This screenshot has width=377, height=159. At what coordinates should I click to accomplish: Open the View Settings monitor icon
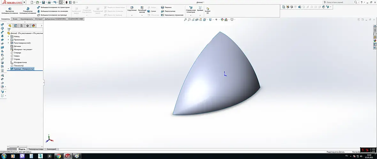[x=232, y=20]
